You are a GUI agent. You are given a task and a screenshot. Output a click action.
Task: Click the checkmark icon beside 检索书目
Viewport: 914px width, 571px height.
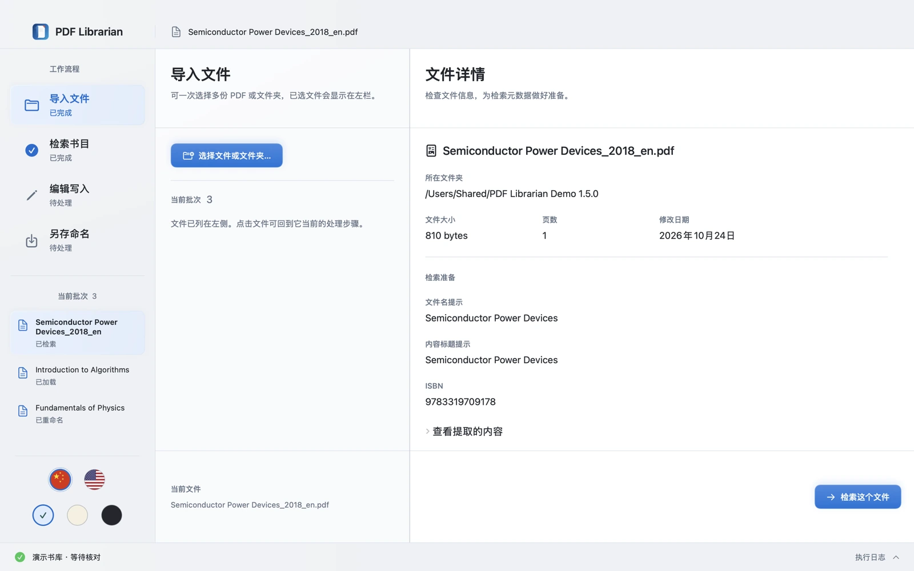[x=32, y=150]
